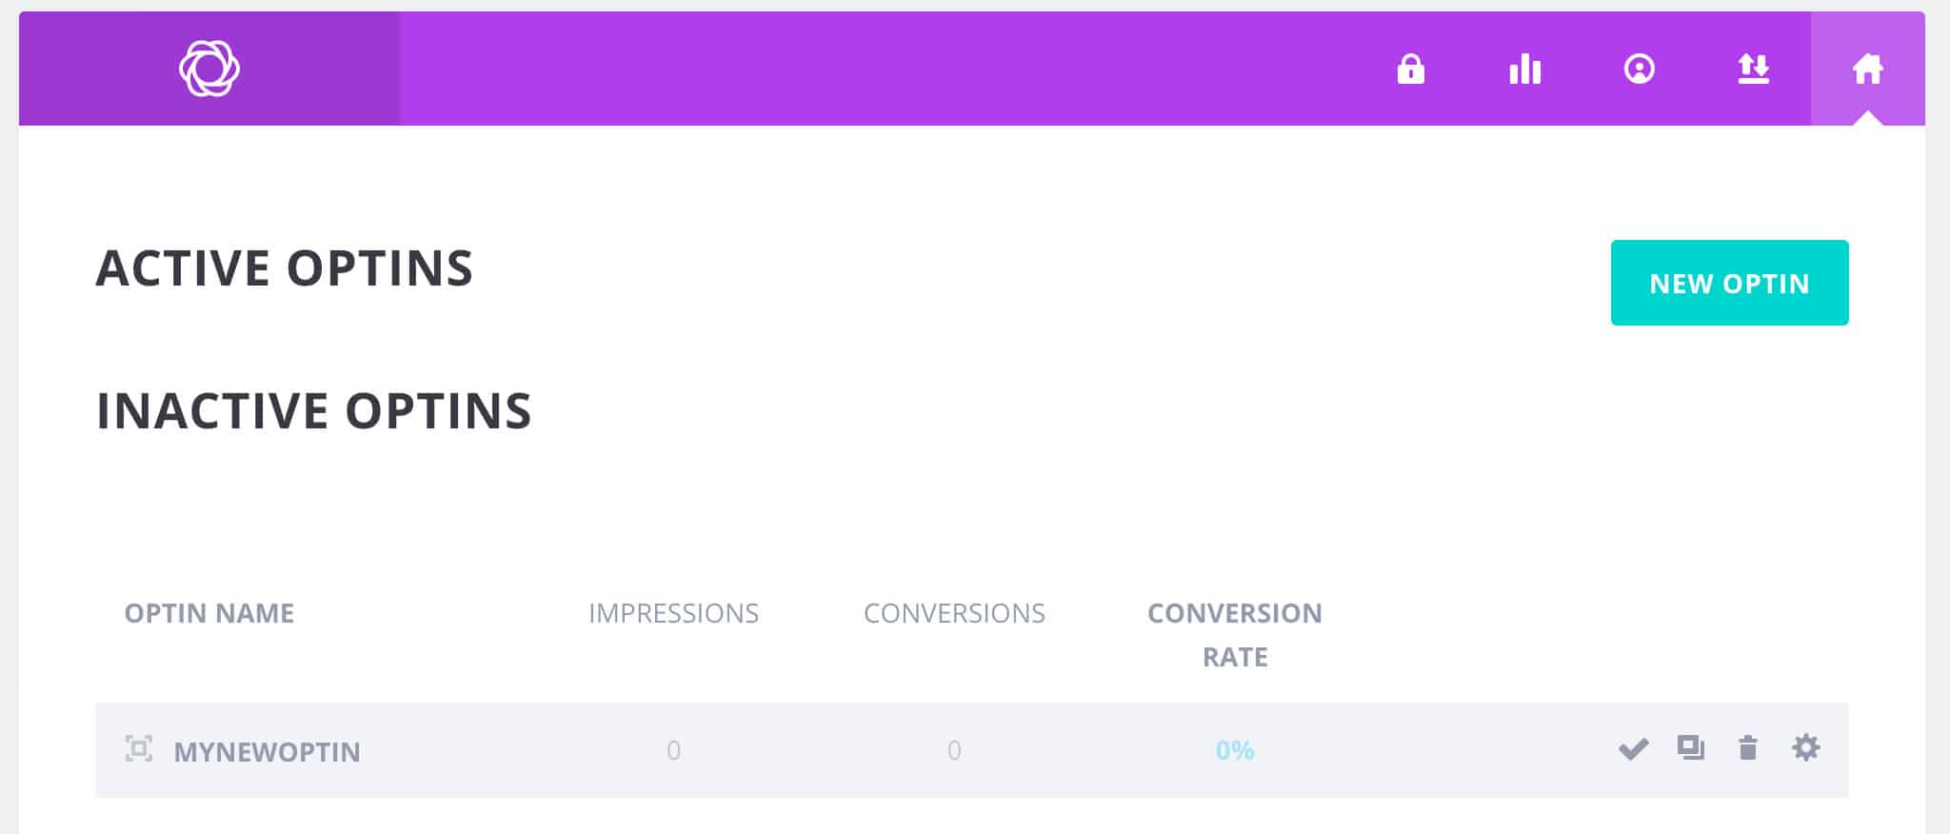
Task: Click the Inactive Optins heading
Action: 314,411
